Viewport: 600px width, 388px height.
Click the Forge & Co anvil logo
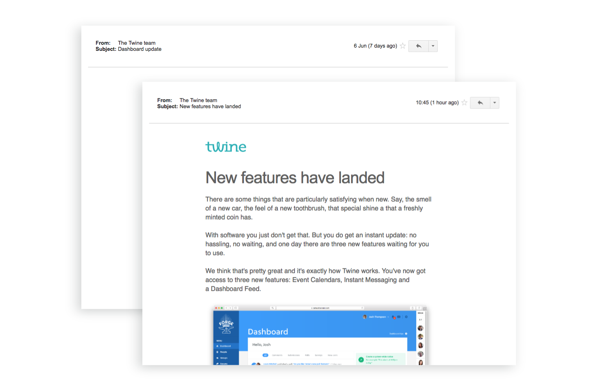[226, 324]
